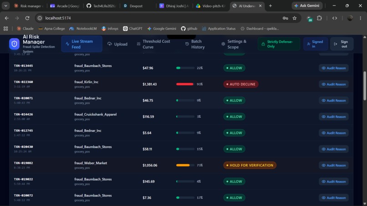Switch to the Dhiraj Joshi tab

[174, 6]
